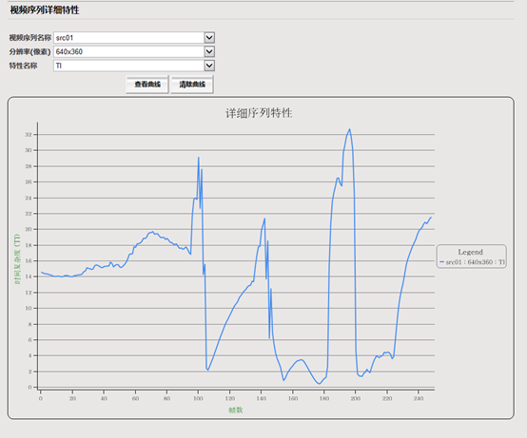
Task: Click the x-axis label 帧数
Action: coord(236,409)
